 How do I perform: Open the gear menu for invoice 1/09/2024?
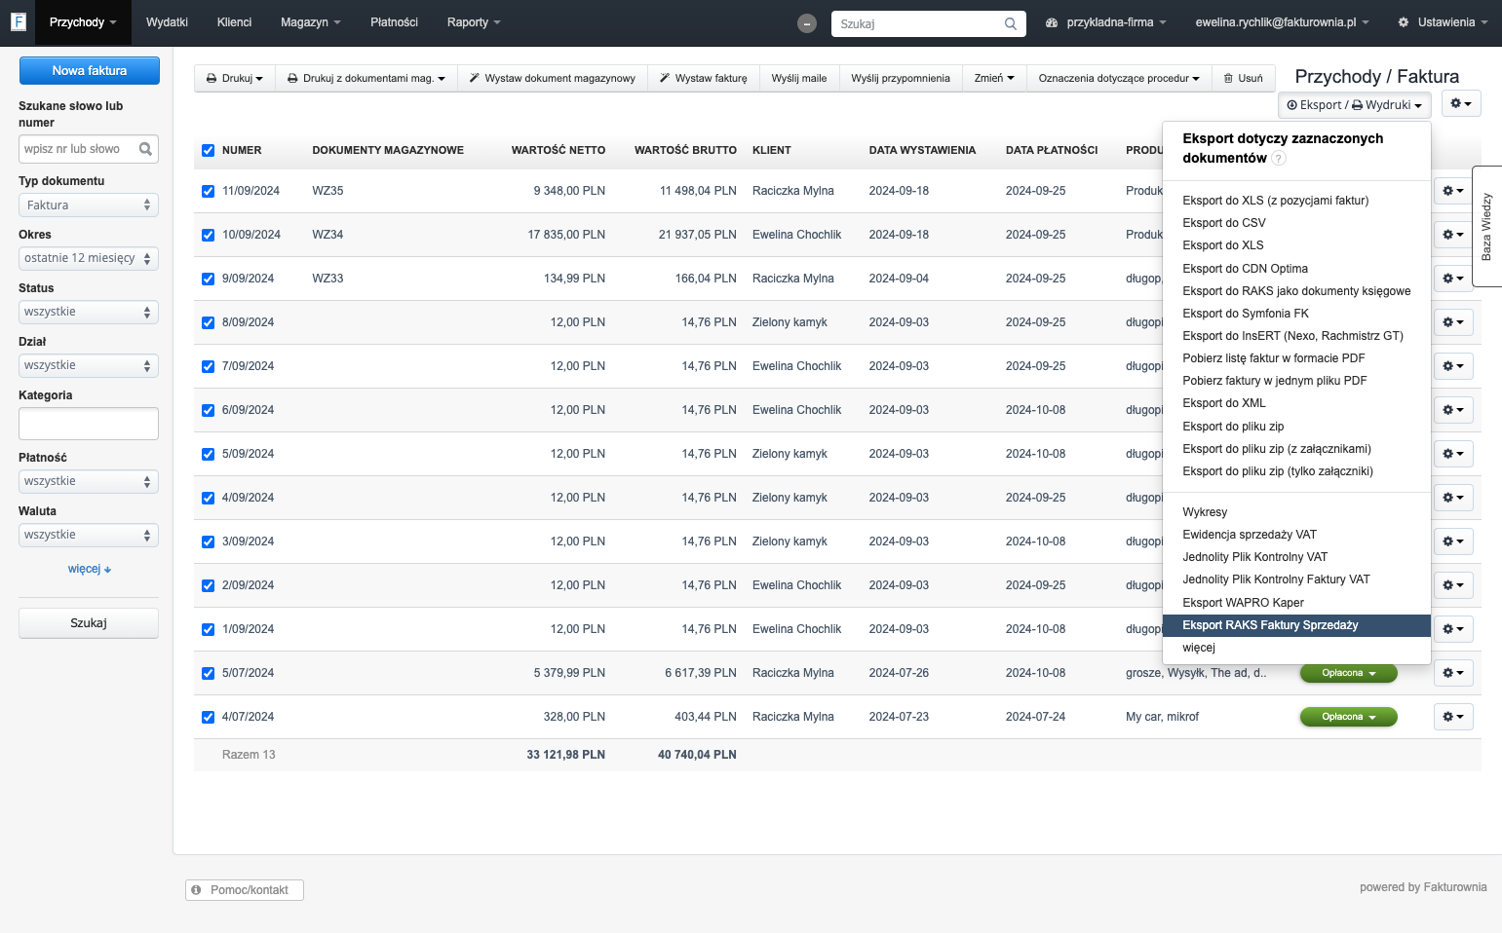1453,629
